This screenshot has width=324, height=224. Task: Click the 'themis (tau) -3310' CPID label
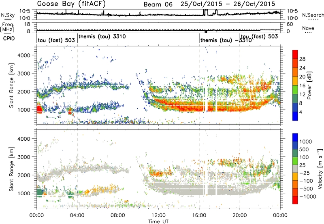point(226,40)
